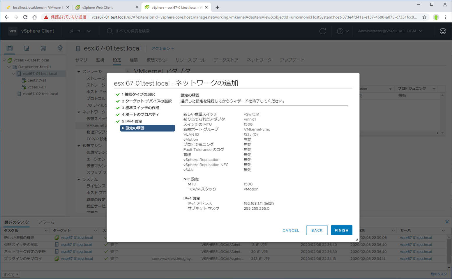This screenshot has width=452, height=279.
Task: Collapse the システム settings section
Action: point(79,179)
